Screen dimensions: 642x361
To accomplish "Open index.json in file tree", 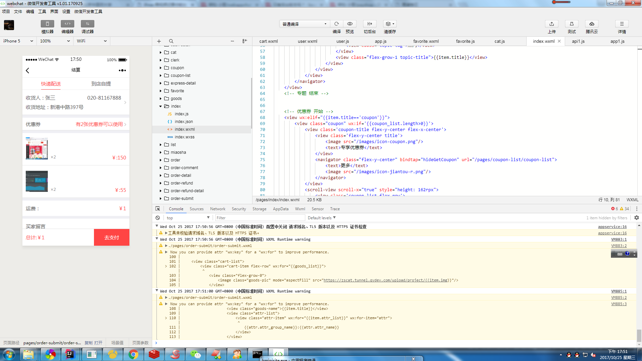I will point(184,122).
